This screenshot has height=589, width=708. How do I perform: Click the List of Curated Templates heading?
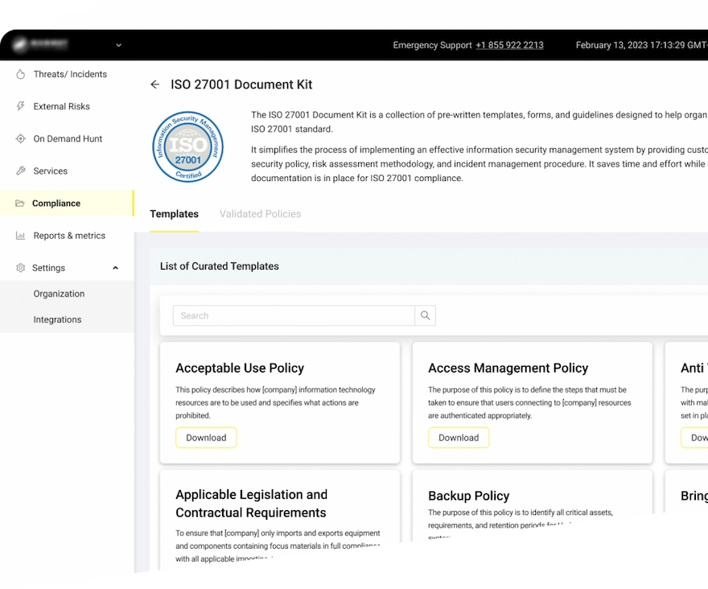pyautogui.click(x=220, y=266)
